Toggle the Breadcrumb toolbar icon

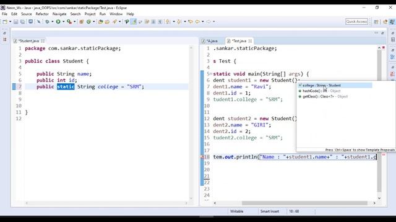pyautogui.click(x=126, y=22)
